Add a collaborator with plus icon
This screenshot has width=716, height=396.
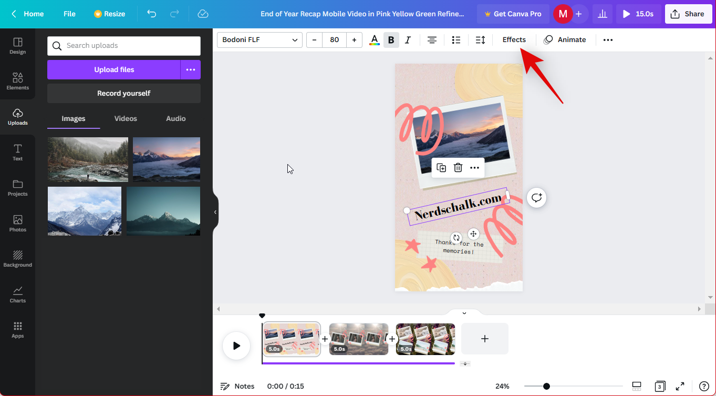click(x=578, y=14)
